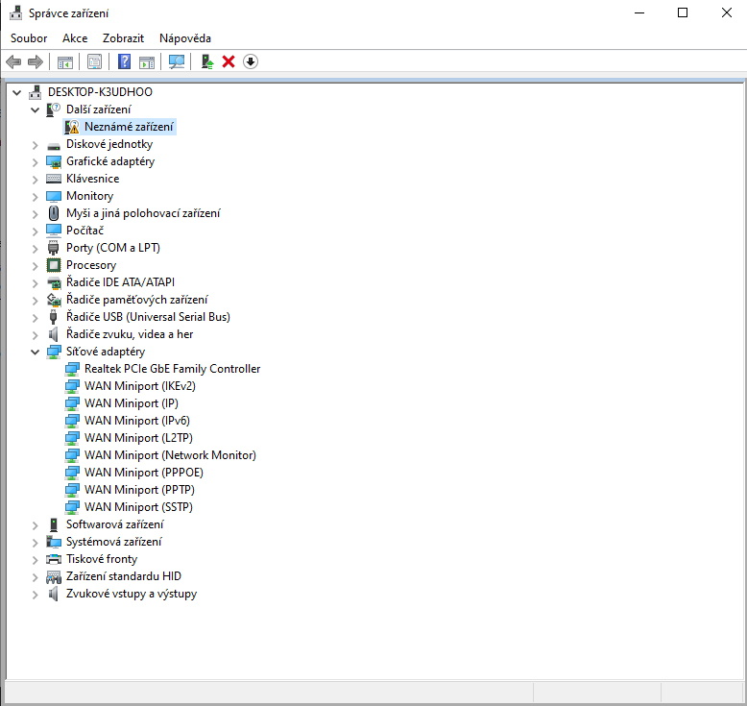Screen dimensions: 747x706
Task: Click the Update driver toolbar icon
Action: pos(206,61)
